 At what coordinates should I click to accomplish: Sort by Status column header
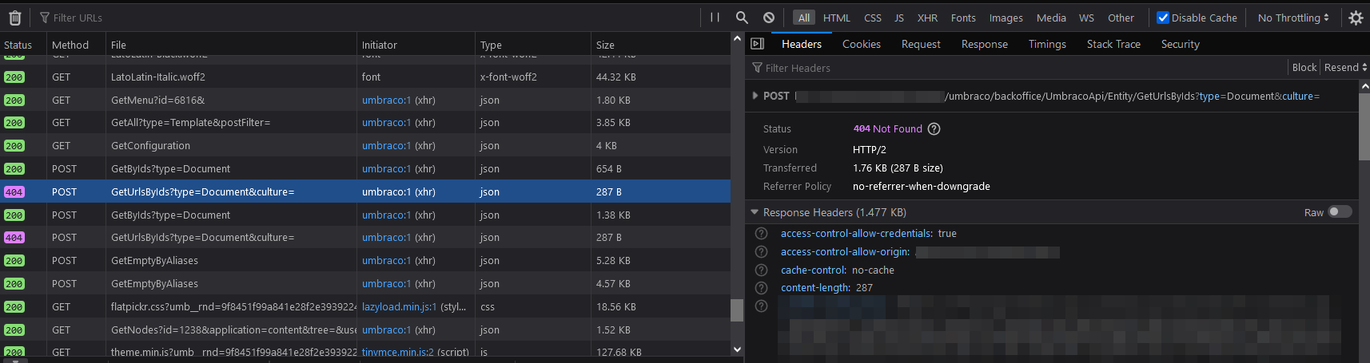pos(23,45)
